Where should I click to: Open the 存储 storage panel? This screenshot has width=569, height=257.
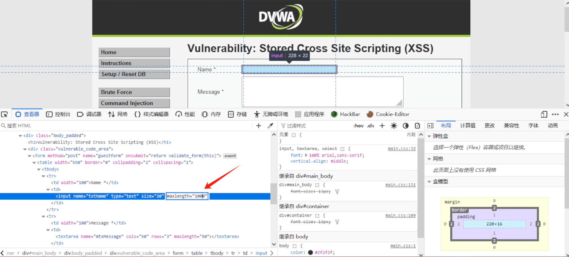point(237,114)
